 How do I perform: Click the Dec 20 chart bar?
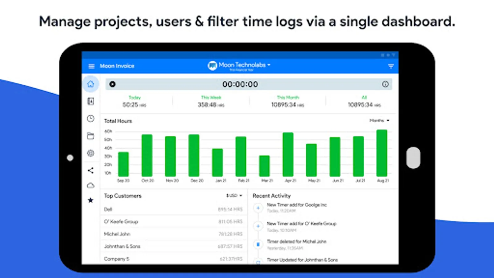point(194,156)
